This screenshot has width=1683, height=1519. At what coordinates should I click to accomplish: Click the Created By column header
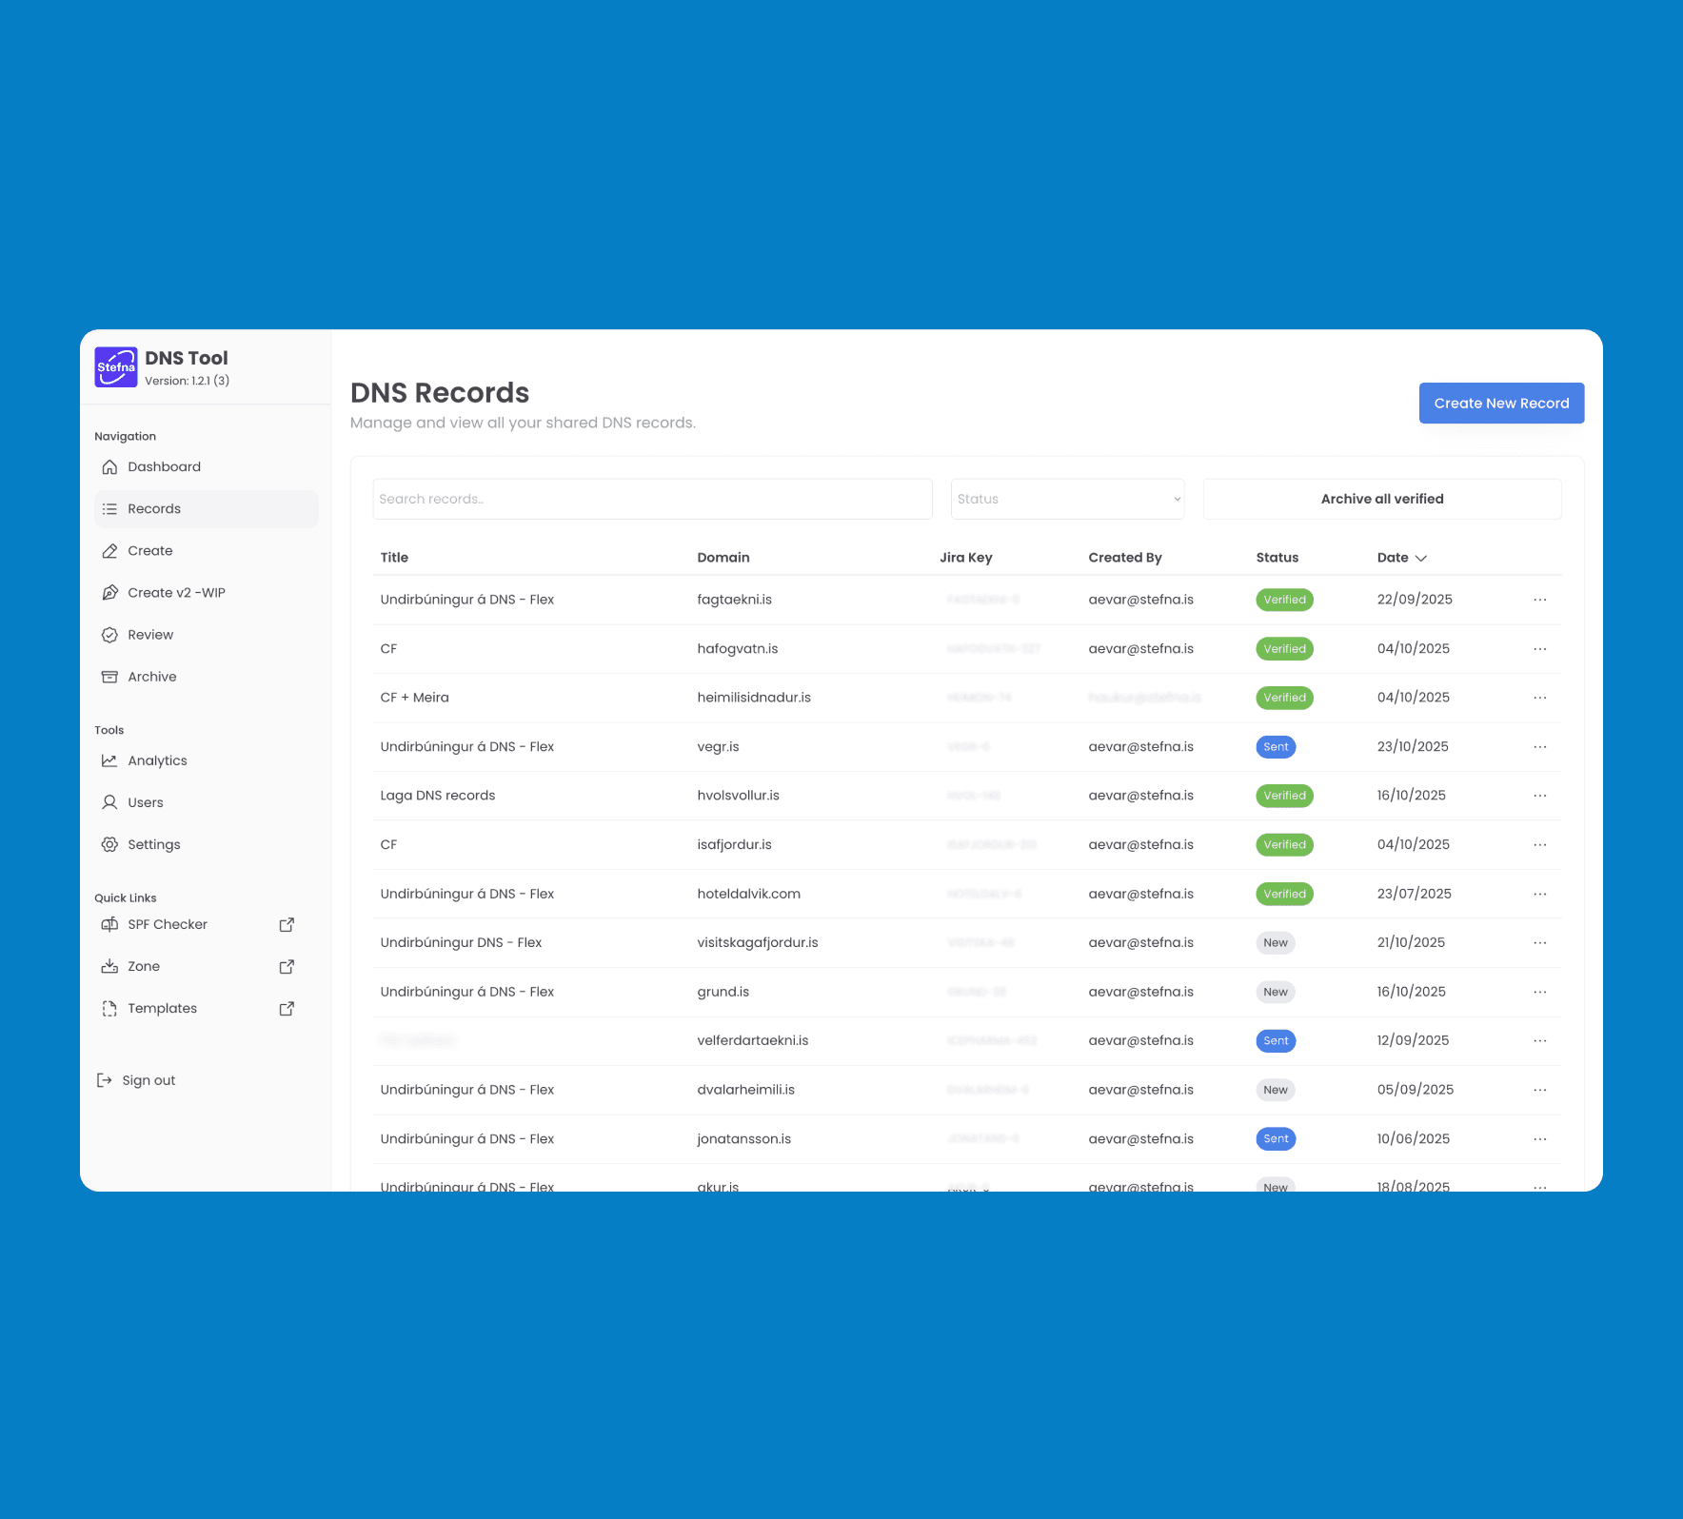tap(1125, 558)
